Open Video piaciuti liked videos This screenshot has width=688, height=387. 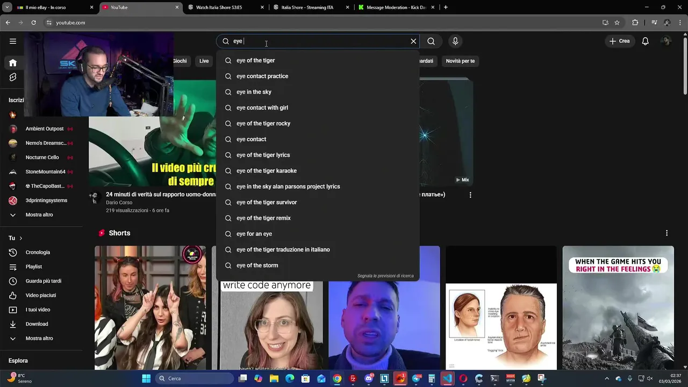pos(42,295)
